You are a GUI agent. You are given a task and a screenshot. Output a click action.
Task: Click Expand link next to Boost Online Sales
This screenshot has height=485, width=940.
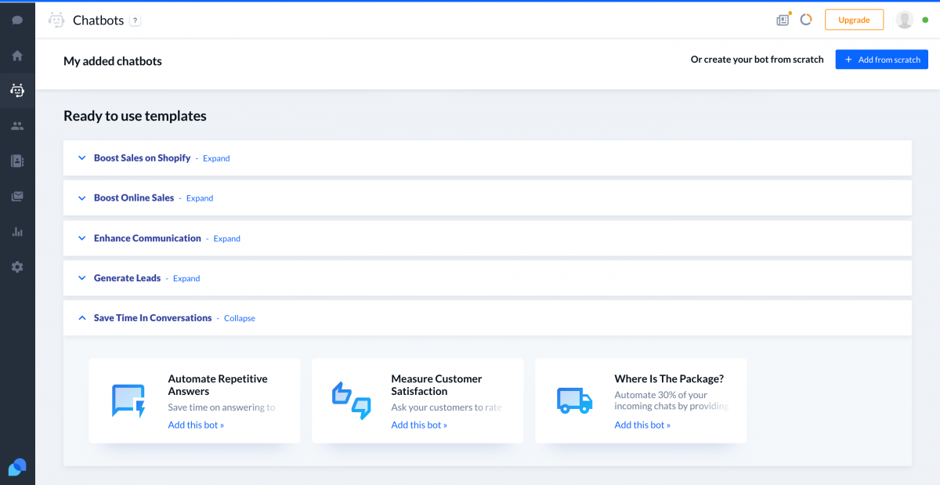click(200, 198)
